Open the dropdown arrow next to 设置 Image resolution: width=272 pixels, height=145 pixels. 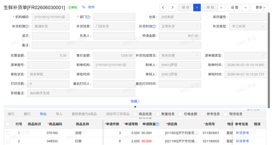tap(246, 8)
